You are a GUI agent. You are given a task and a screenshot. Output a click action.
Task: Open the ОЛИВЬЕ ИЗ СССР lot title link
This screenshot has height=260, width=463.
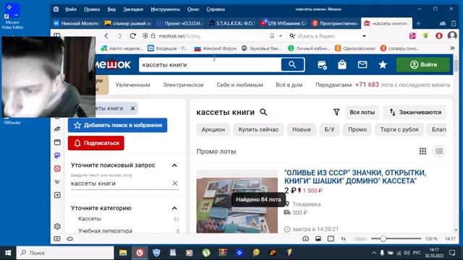click(x=355, y=176)
